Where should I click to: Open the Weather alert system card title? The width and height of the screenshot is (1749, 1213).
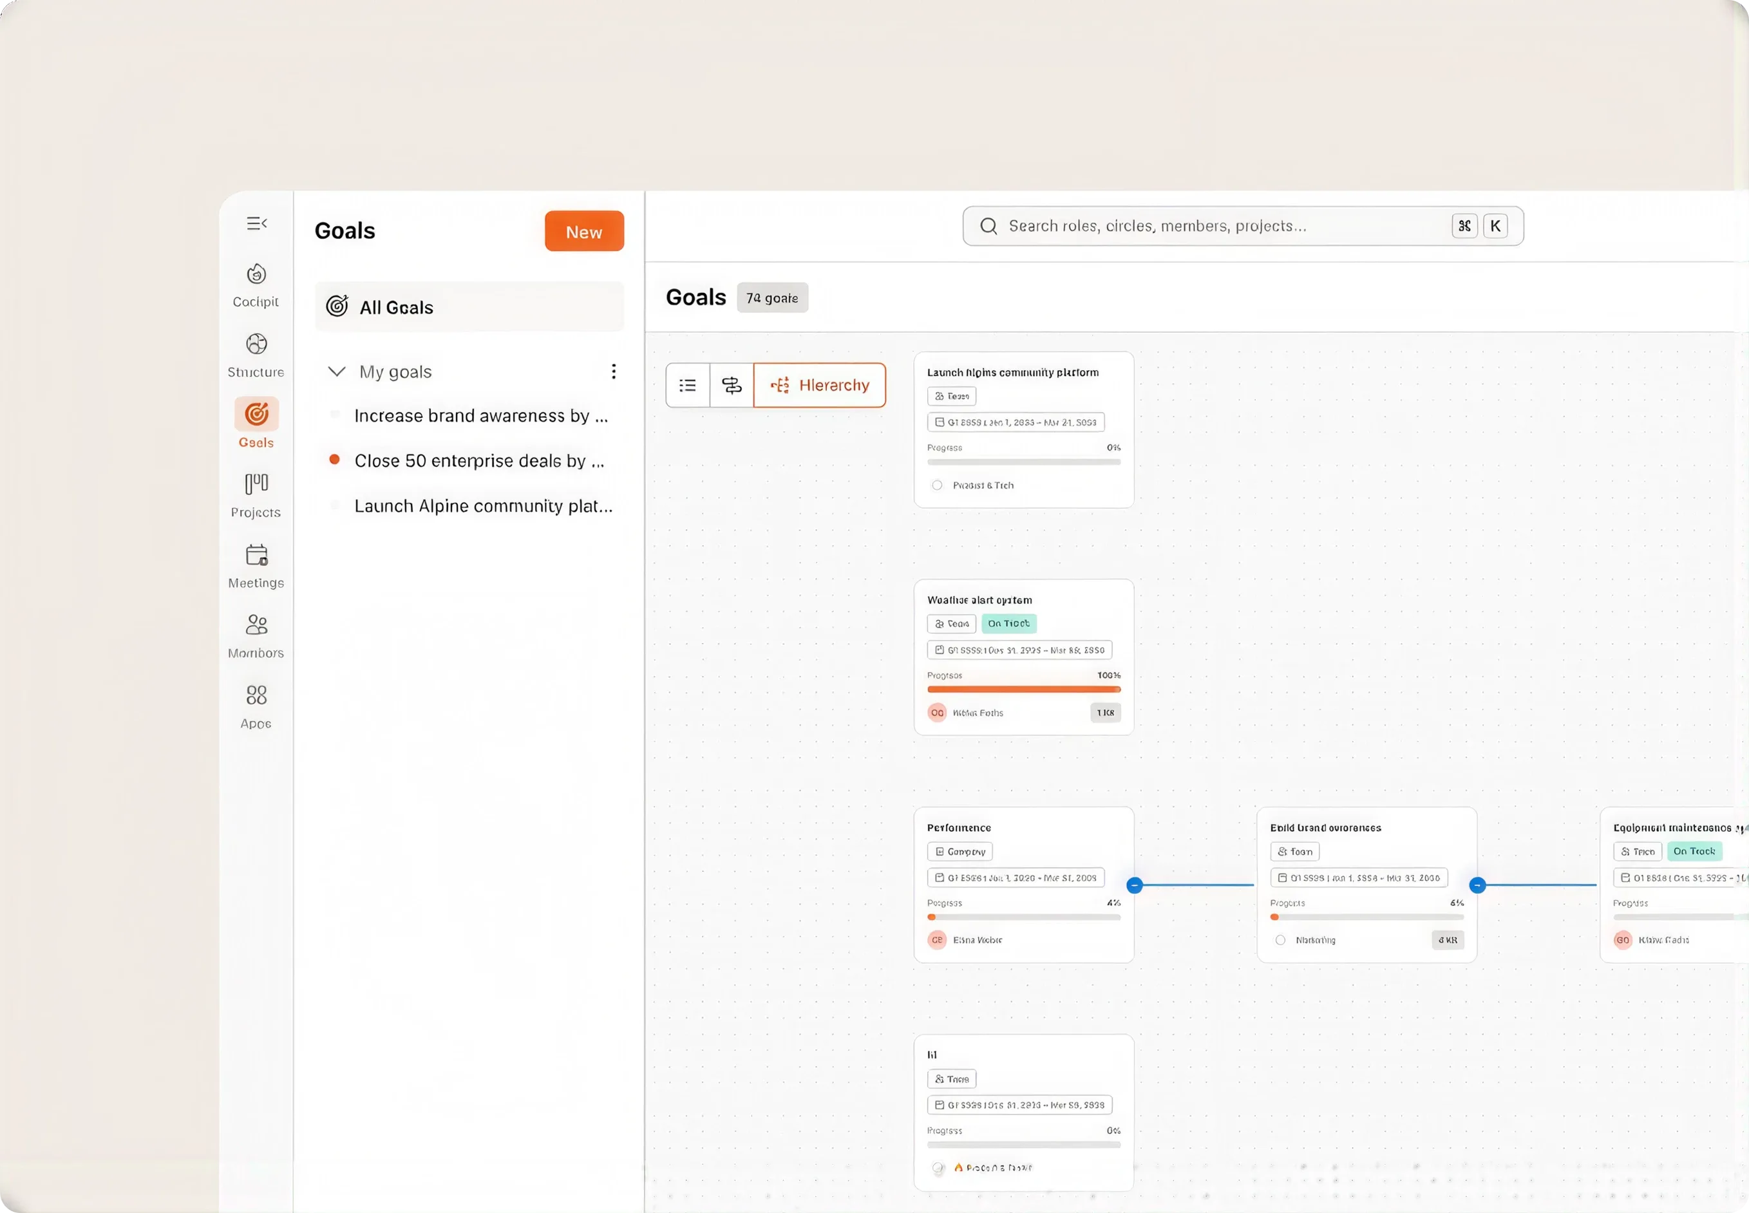tap(979, 601)
